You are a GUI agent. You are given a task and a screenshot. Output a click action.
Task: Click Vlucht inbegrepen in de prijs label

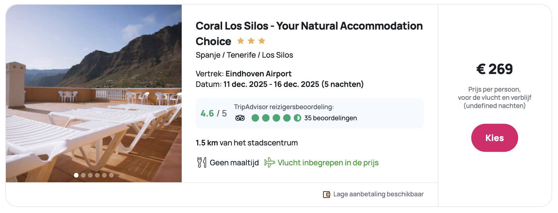[328, 163]
